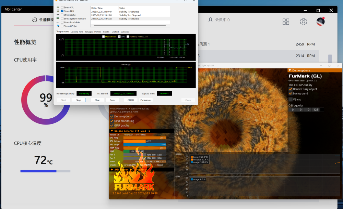Enable the Stress CPU checkbox

coord(62,7)
